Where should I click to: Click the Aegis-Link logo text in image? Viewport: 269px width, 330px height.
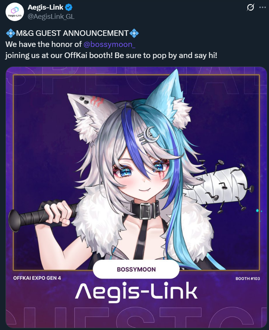coord(136,292)
